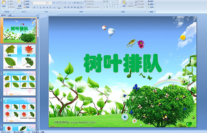Toggle Underline formatting
Viewport: 207px width, 133px height.
click(x=41, y=8)
